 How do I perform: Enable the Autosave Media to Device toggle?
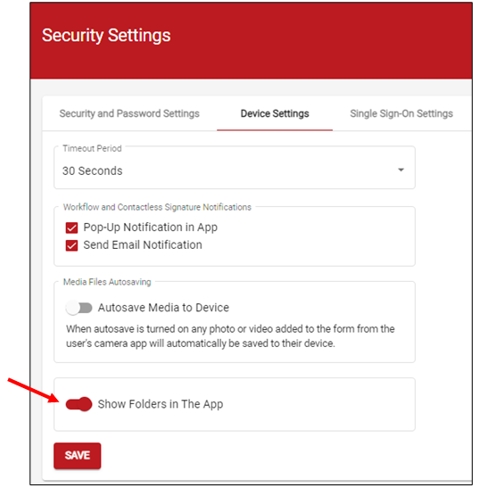point(78,308)
